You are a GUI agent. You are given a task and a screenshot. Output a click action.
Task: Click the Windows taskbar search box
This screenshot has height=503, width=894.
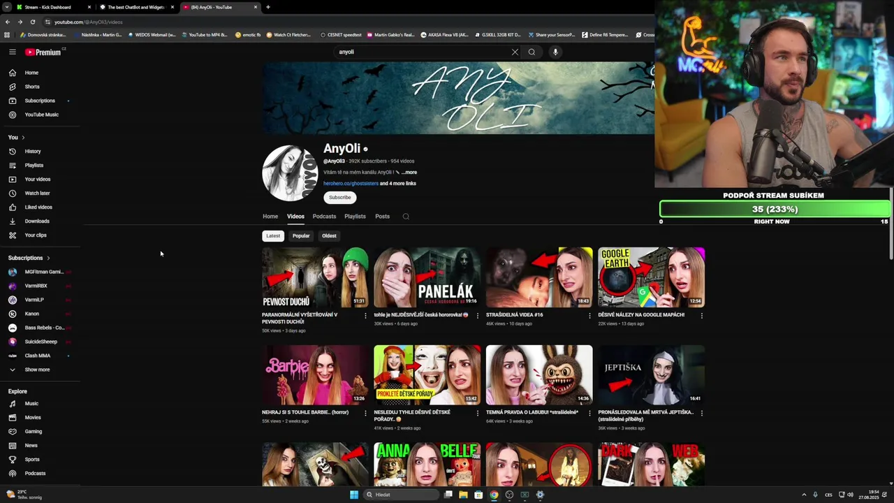(x=401, y=495)
